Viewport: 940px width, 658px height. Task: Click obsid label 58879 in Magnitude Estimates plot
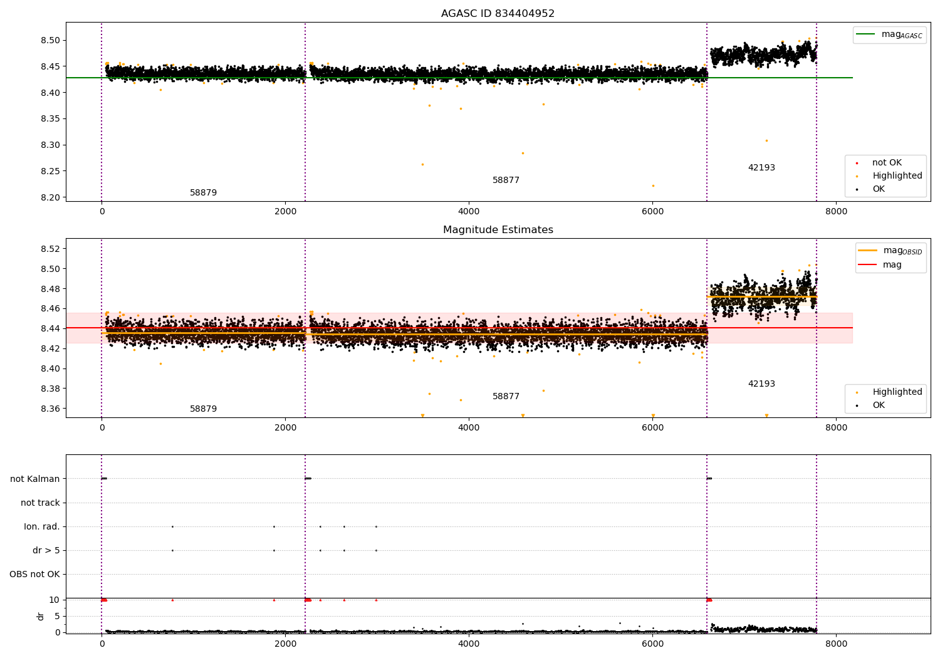[203, 409]
